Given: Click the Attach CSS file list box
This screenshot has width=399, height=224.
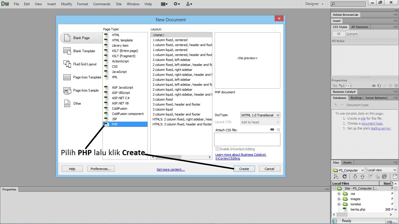Looking at the screenshot, I should (247, 139).
